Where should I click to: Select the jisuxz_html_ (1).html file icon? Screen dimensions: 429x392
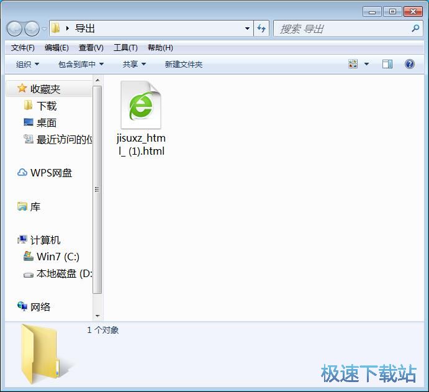[141, 105]
